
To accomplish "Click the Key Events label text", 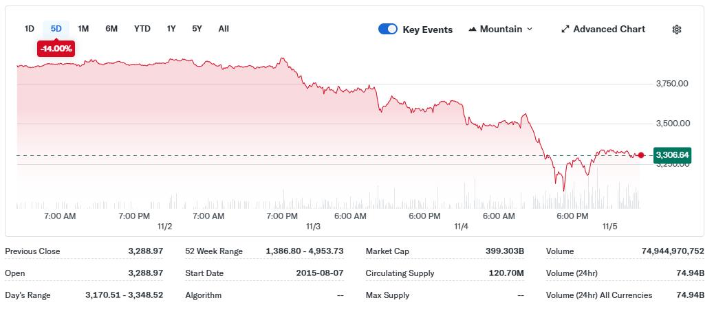I will click(x=427, y=30).
